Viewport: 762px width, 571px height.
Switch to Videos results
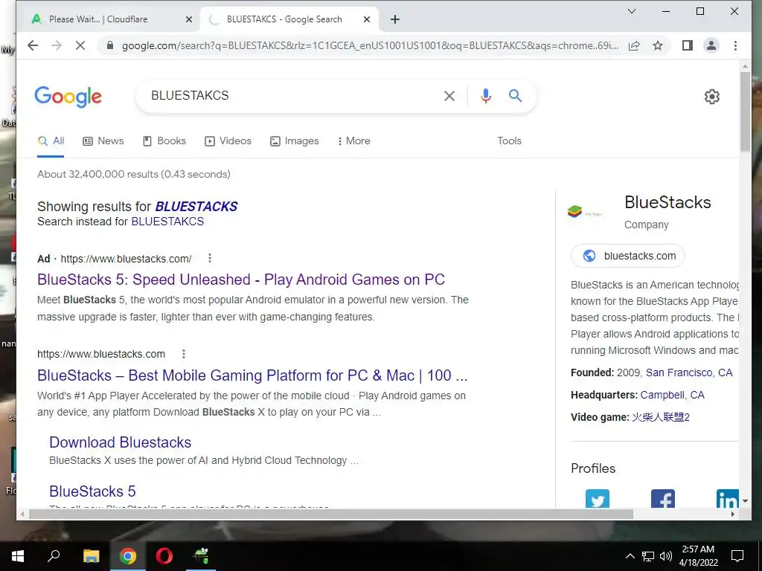click(228, 141)
